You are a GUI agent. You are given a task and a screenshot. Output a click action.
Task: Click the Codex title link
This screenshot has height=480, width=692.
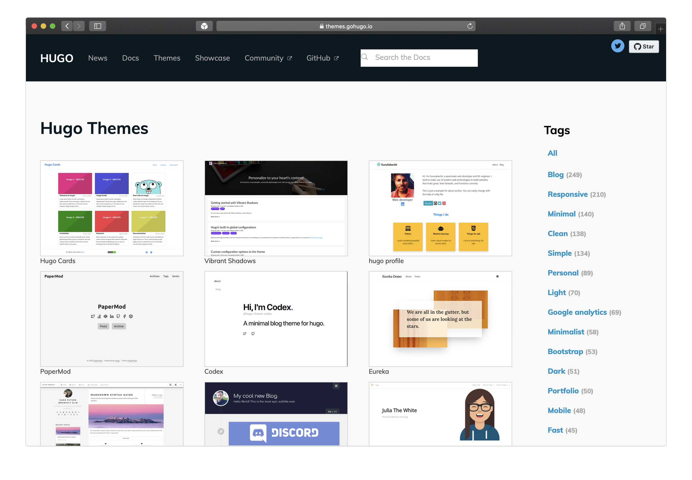coord(214,371)
